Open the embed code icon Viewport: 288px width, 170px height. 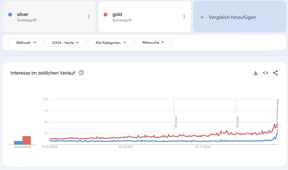click(266, 73)
